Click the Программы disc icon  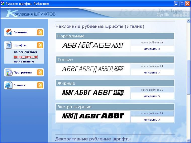click(9, 72)
